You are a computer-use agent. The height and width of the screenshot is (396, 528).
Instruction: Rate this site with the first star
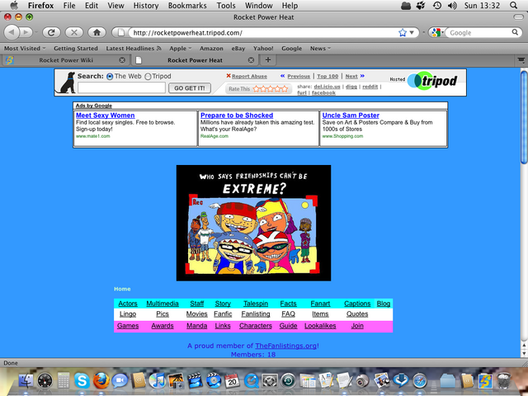pyautogui.click(x=257, y=89)
